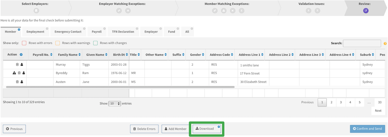
Task: Click the Action column gear icon
Action: coord(21,55)
